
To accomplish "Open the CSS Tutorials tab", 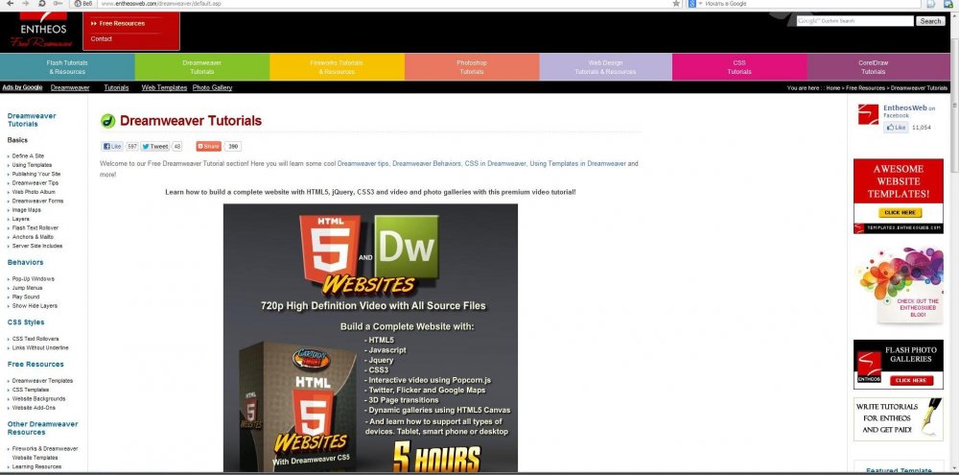I will click(739, 67).
